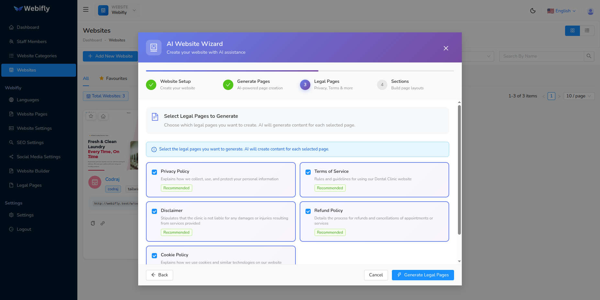Click the copy icon under Codraj card
The height and width of the screenshot is (300, 600).
(x=93, y=223)
